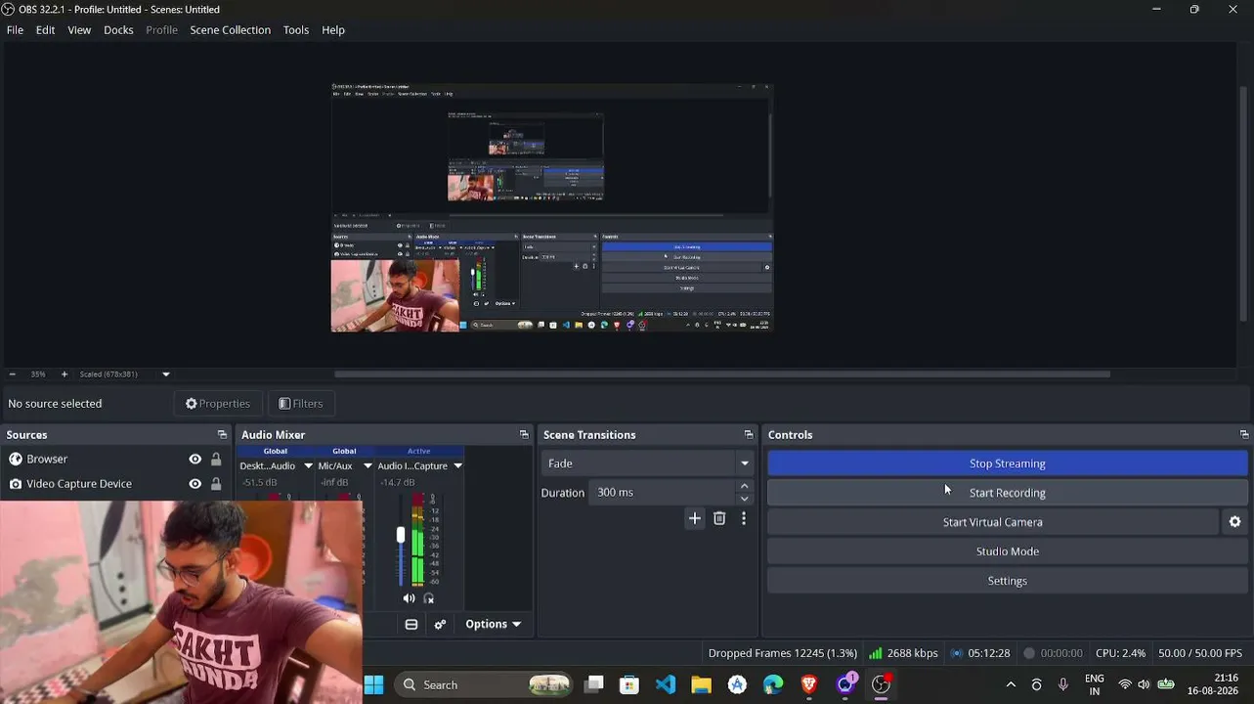Toggle the lock on Video Capture Device

pos(216,484)
